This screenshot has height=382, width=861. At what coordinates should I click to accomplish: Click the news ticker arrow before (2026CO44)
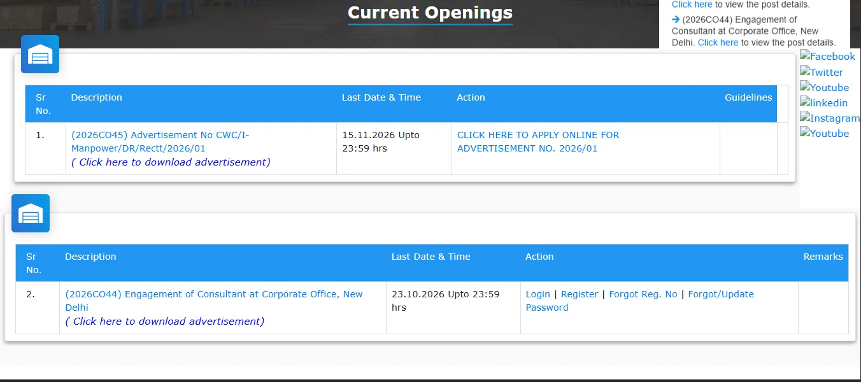676,20
